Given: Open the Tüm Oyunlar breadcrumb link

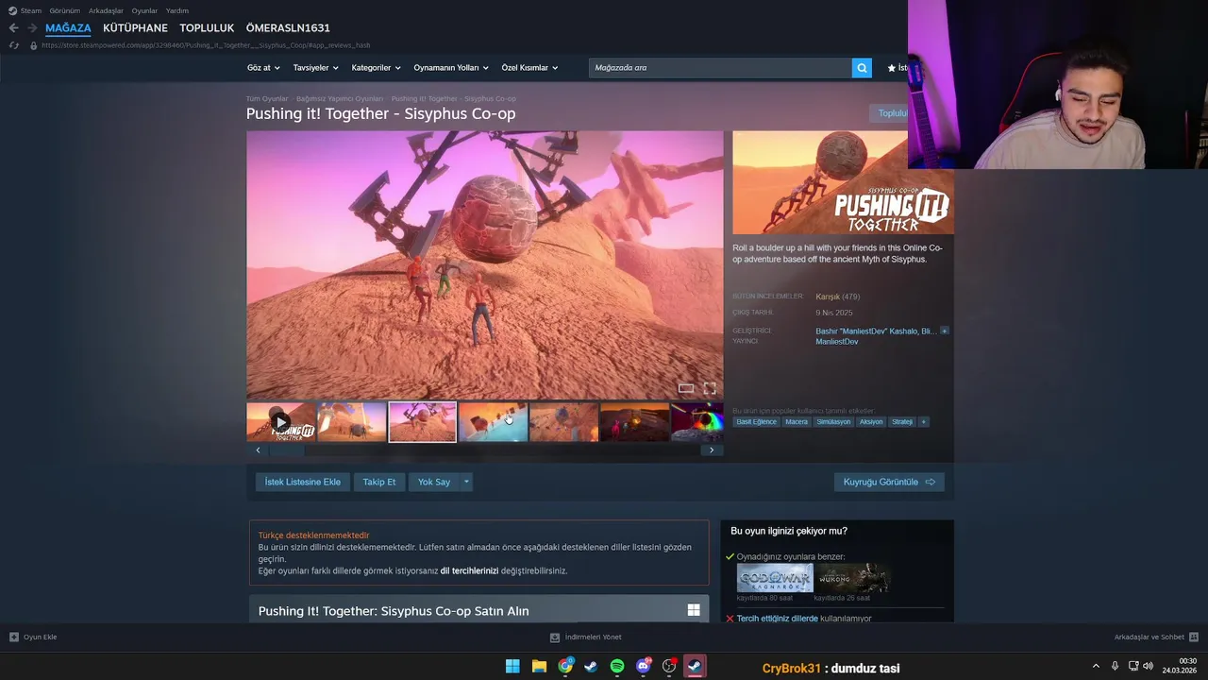Looking at the screenshot, I should 267,98.
